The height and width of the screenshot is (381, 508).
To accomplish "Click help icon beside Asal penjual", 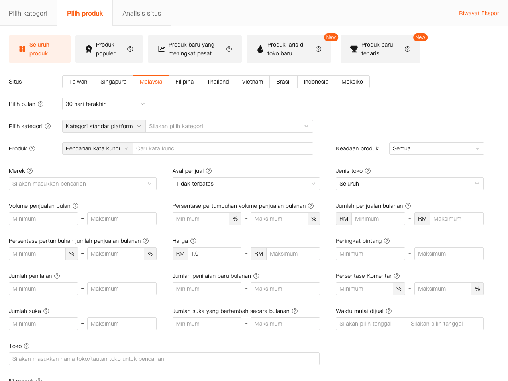I will click(x=209, y=171).
